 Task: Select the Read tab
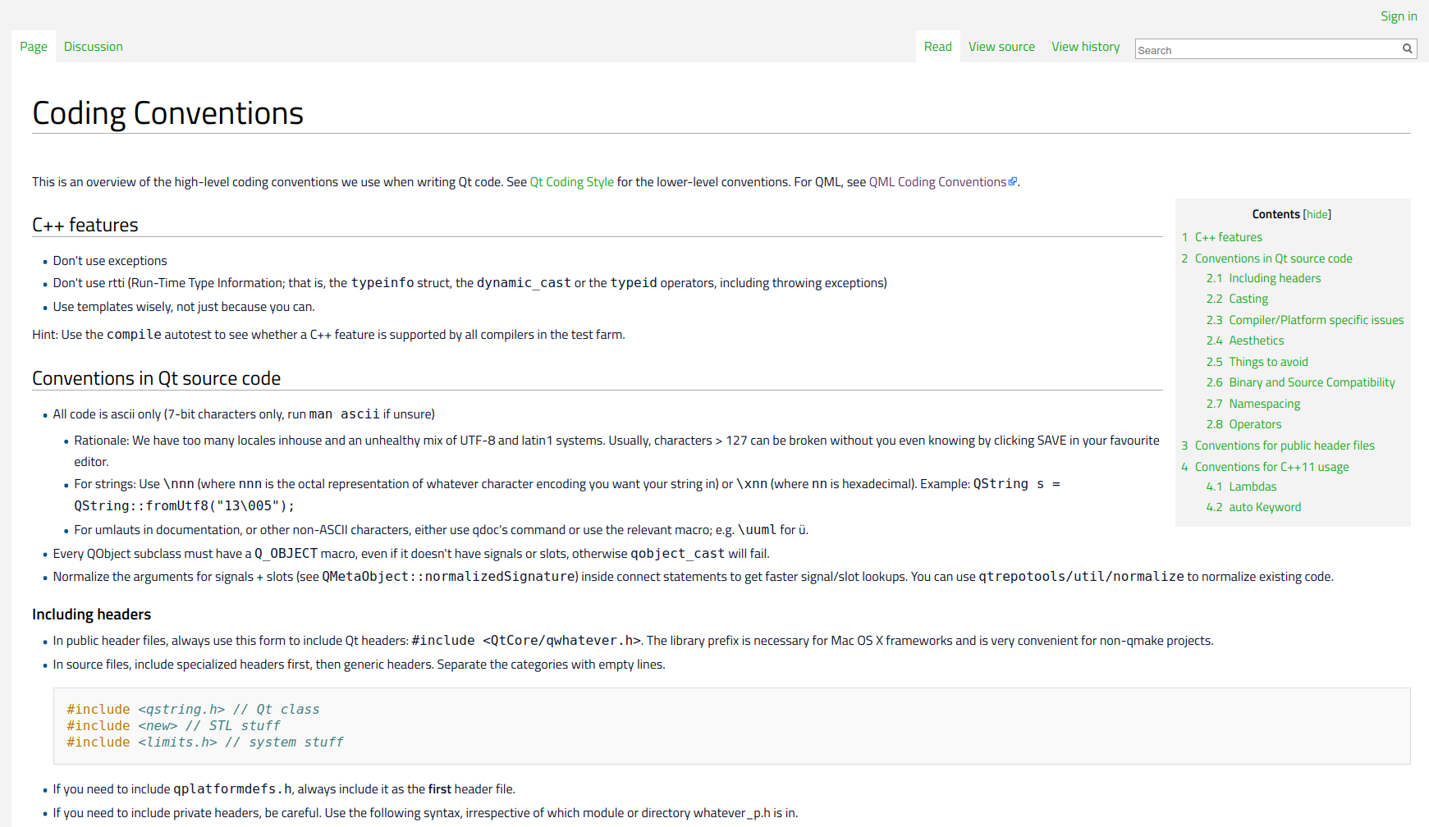click(x=938, y=47)
